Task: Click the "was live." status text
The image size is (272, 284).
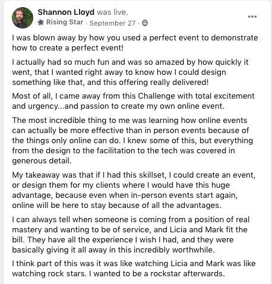Action: click(112, 12)
